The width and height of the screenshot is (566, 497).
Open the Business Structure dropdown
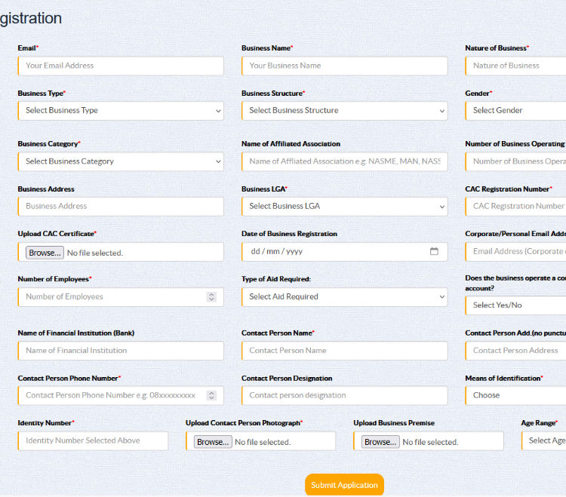pyautogui.click(x=344, y=111)
